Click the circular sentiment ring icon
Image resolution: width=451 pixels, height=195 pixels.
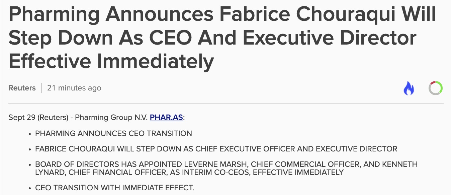(436, 88)
